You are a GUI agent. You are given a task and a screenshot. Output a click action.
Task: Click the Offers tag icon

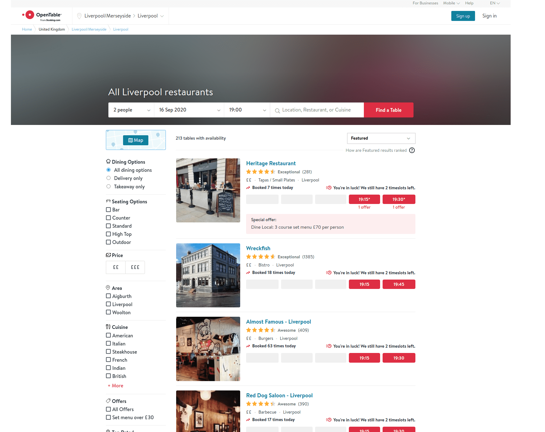pos(108,401)
